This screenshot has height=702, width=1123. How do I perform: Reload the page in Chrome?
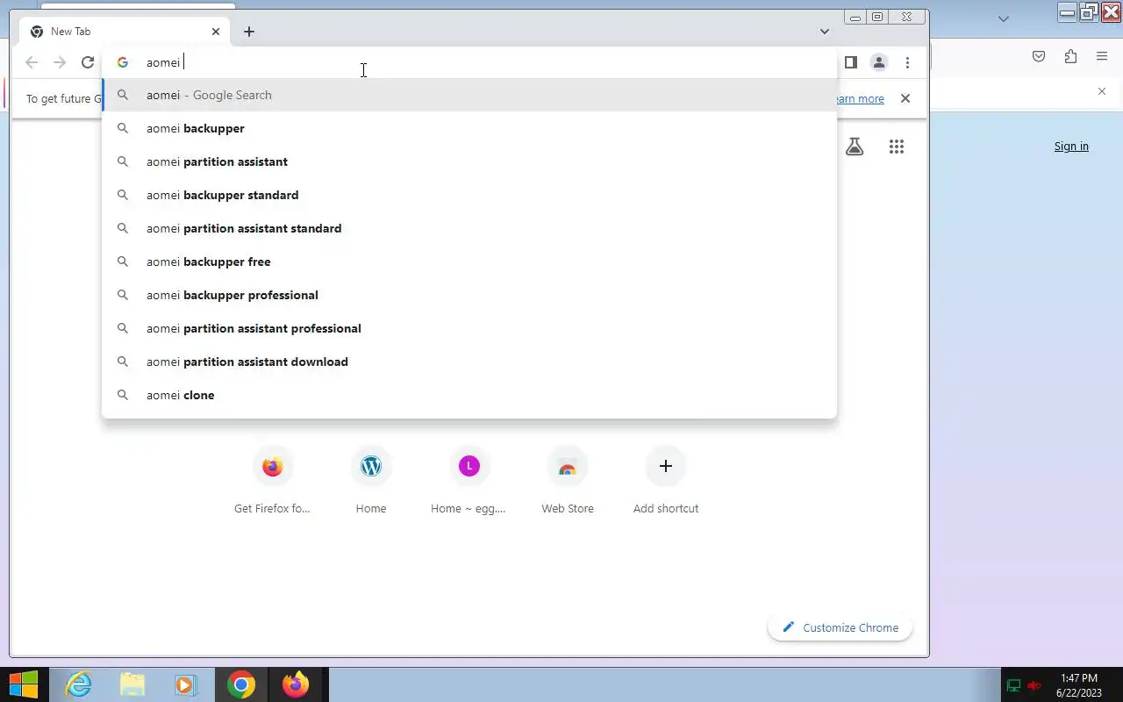tap(88, 62)
